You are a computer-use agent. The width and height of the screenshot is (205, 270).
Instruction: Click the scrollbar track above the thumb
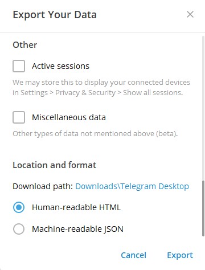click(203, 108)
